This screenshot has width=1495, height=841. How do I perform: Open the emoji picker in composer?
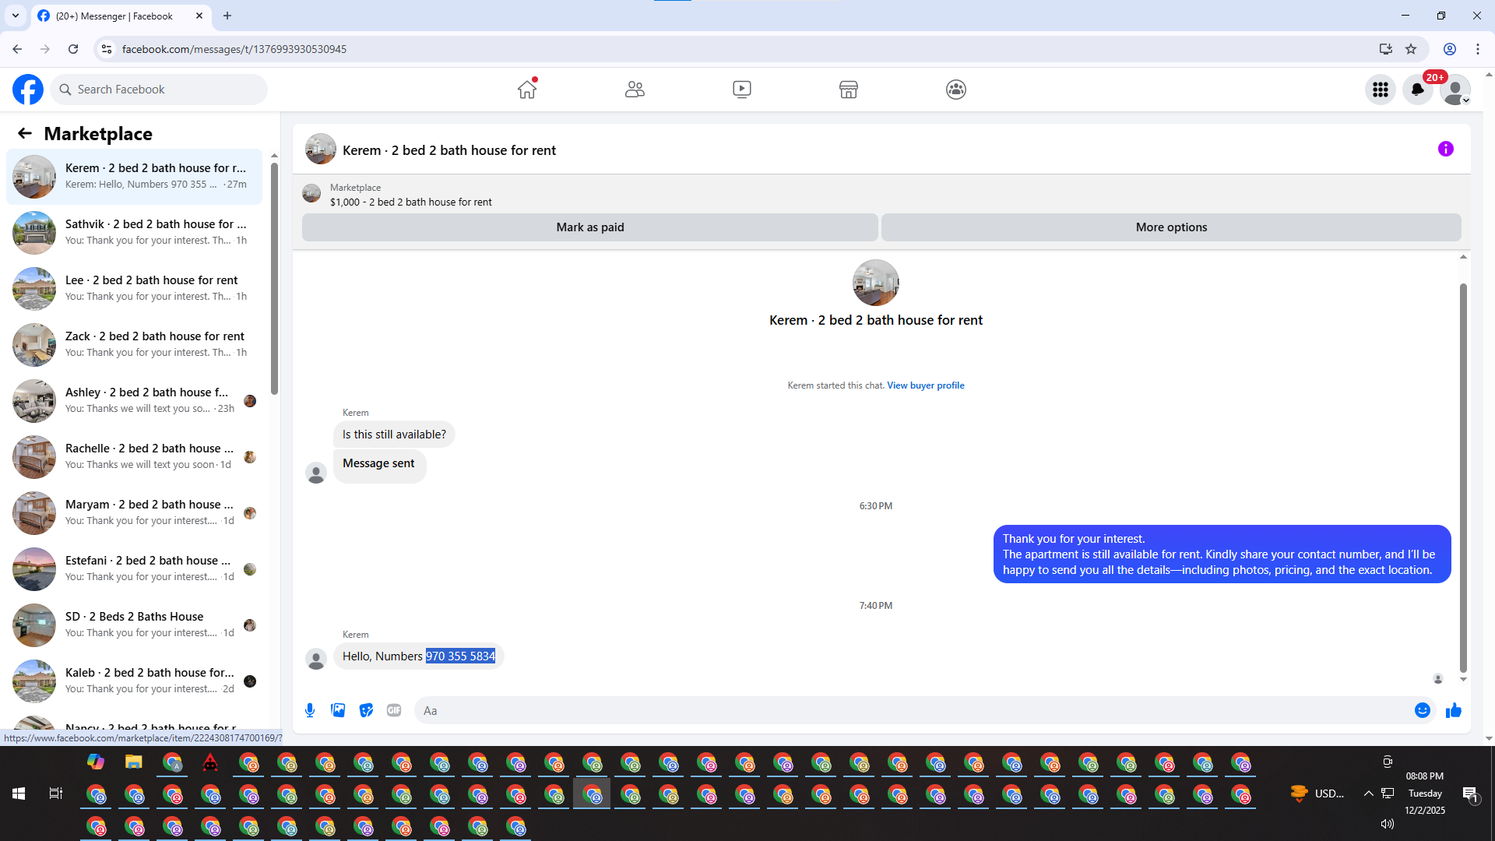click(x=1422, y=710)
